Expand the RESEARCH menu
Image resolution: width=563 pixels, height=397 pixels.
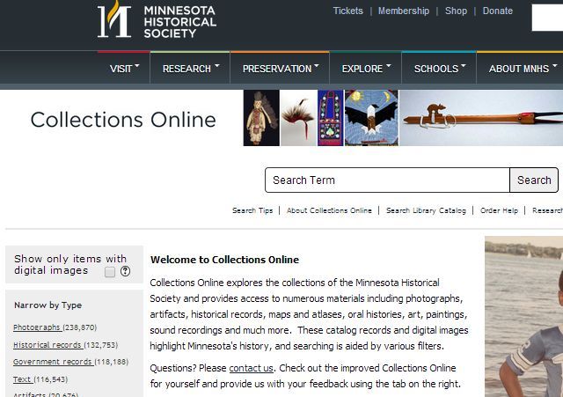click(190, 69)
